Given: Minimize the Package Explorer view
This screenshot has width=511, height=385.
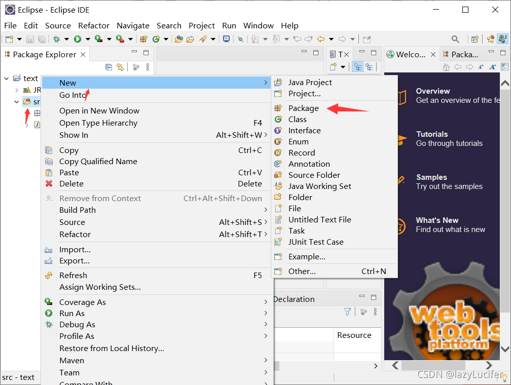Looking at the screenshot, I should 134,52.
